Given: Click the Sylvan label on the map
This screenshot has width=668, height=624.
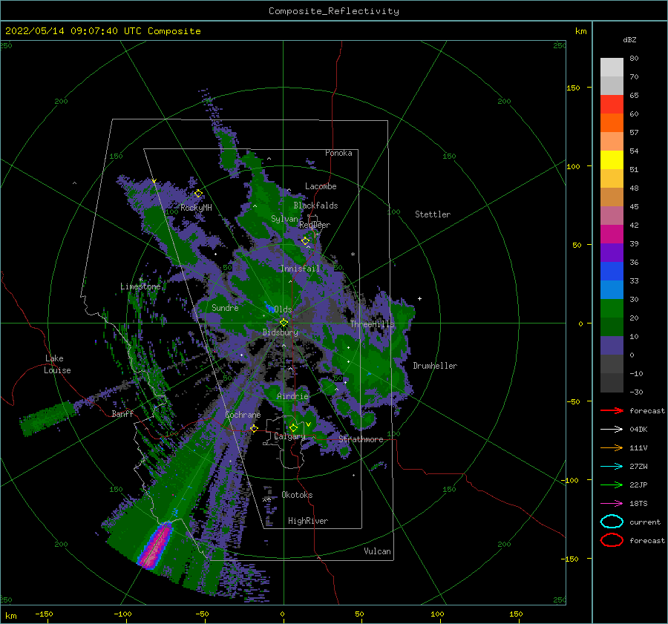Looking at the screenshot, I should pyautogui.click(x=284, y=219).
